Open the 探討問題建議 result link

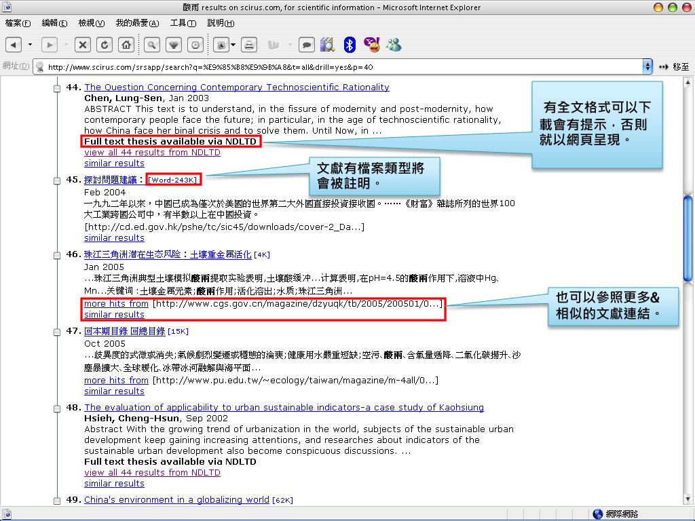coord(113,180)
